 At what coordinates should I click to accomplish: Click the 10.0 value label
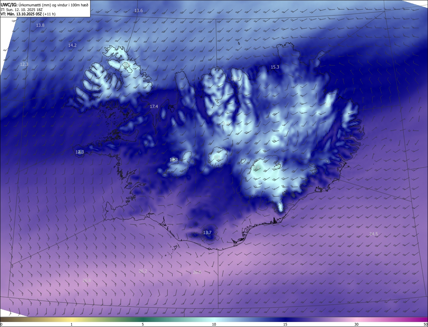pos(235,79)
